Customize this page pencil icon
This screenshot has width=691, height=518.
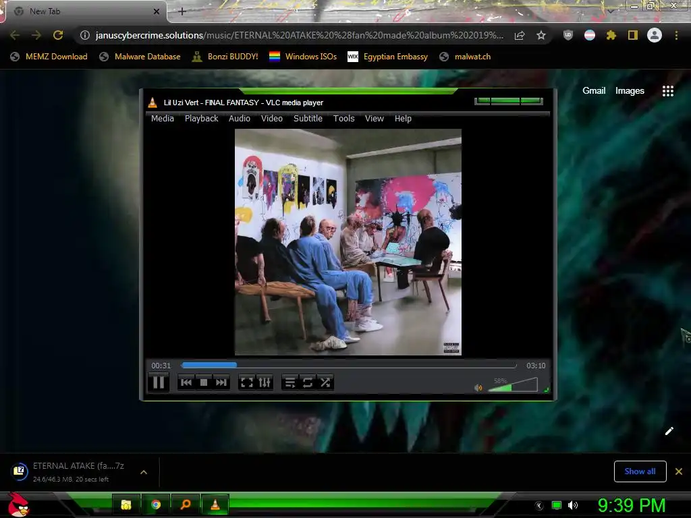click(x=669, y=431)
